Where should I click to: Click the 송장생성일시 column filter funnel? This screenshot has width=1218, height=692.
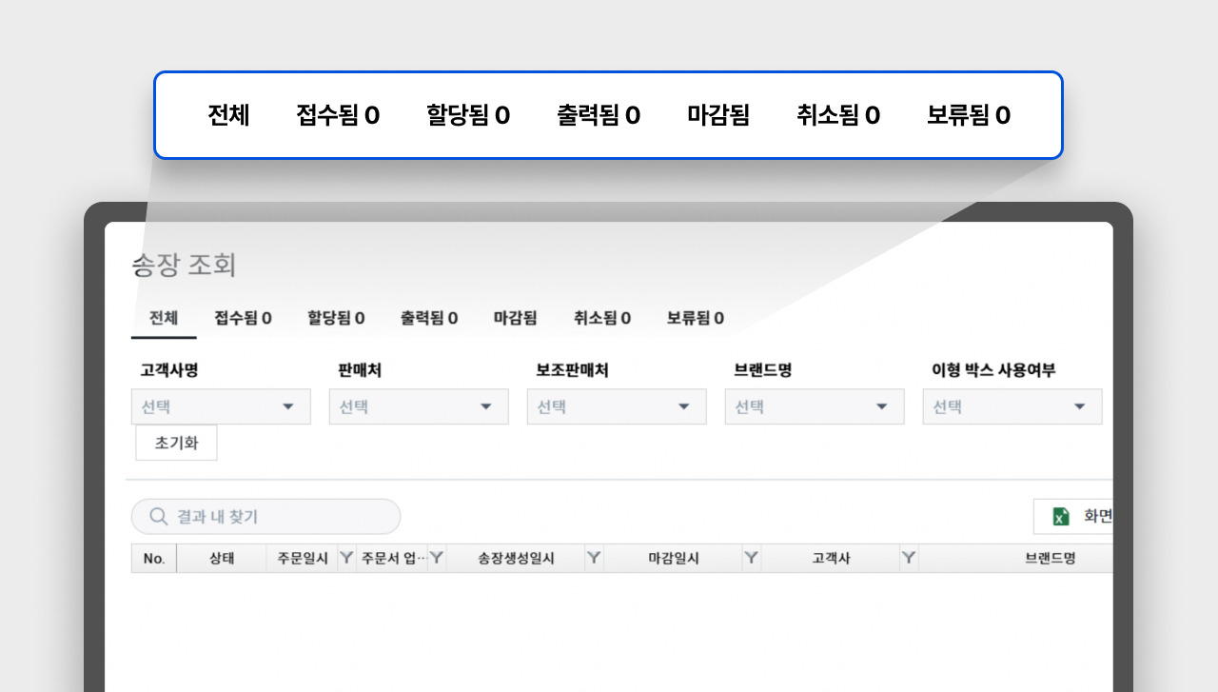[x=594, y=558]
